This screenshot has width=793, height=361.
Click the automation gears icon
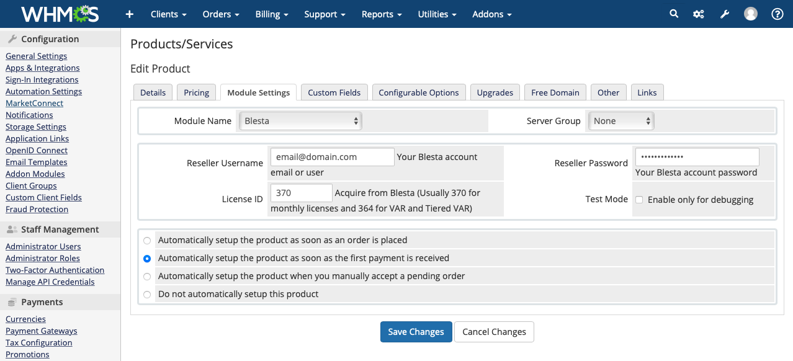(699, 14)
